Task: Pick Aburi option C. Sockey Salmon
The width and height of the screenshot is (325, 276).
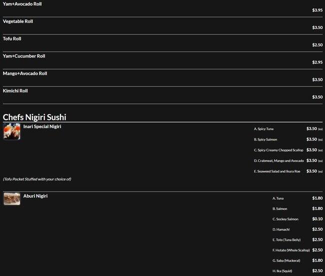Action: [285, 219]
